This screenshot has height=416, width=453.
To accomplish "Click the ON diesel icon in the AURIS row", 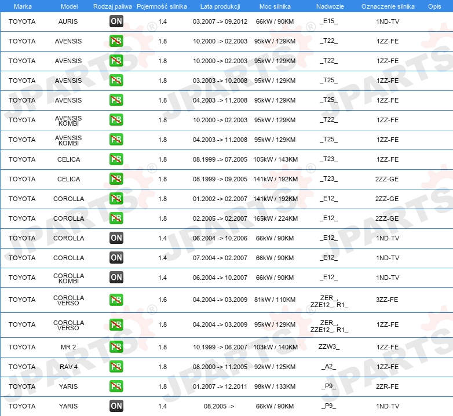I will tap(116, 21).
